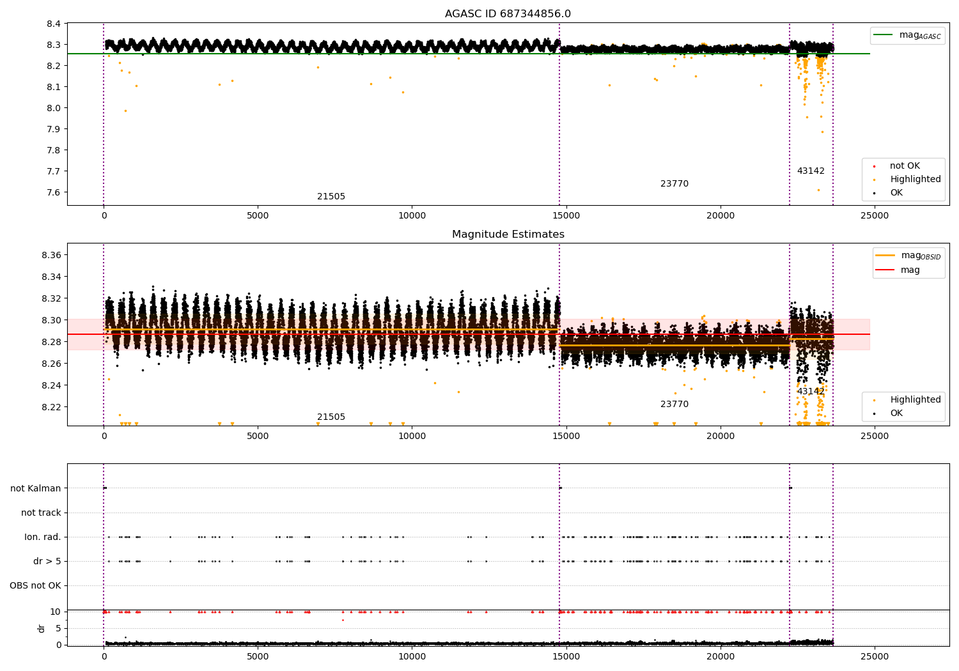Screen dimensions: 959x671
Task: Click the "10" tick on the dr axis
Action: tap(56, 612)
